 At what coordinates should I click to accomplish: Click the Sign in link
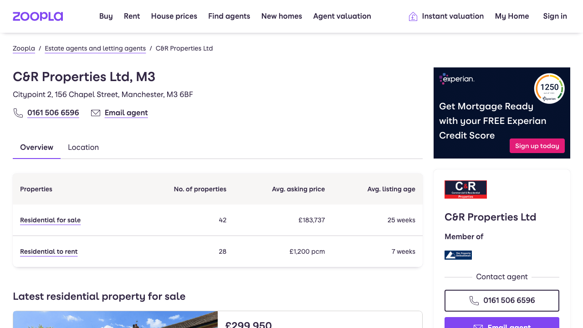[555, 16]
